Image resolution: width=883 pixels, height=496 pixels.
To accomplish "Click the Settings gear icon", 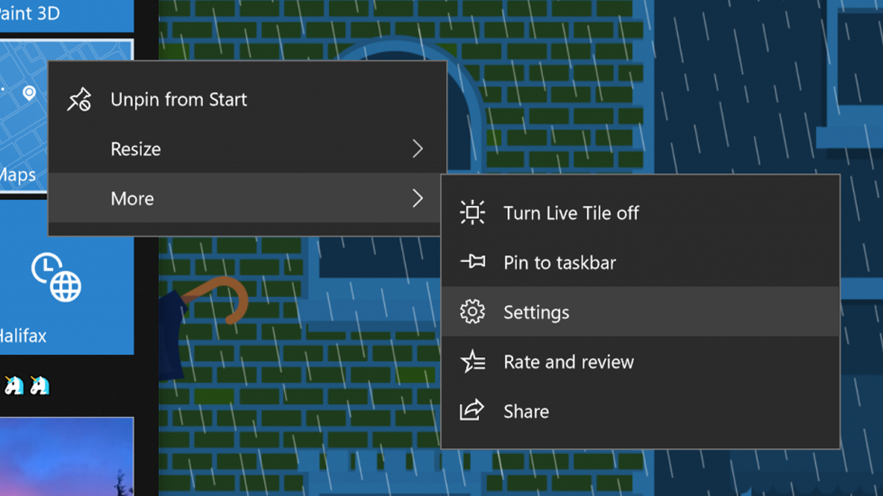I will (472, 312).
